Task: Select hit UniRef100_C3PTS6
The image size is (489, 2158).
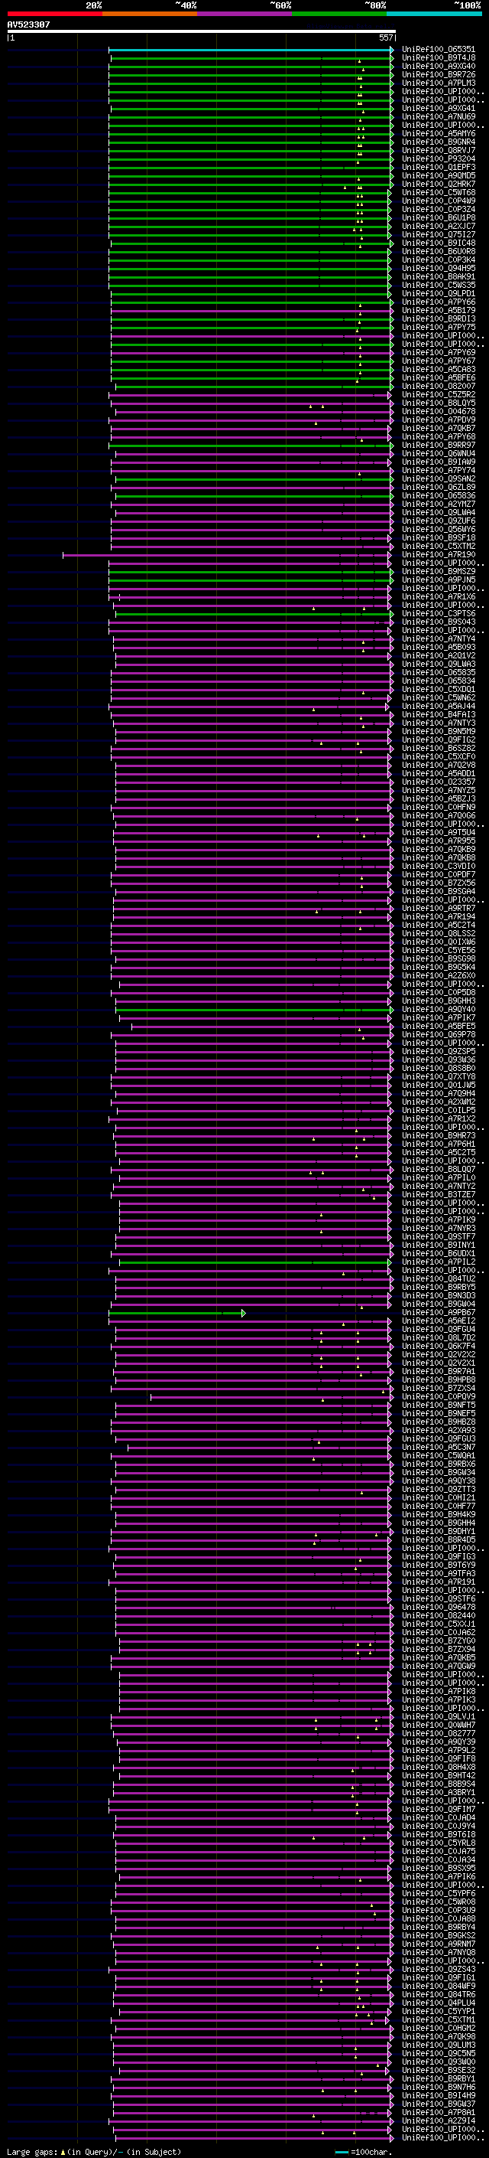Action: coord(439,613)
